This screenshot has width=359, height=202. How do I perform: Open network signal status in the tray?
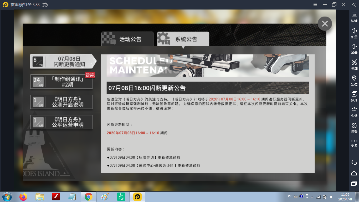coord(319,197)
